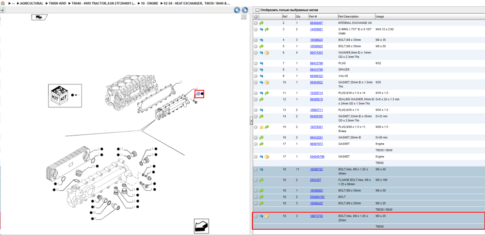Collapse the panel splitter handle
The width and height of the screenshot is (485, 235).
point(251,121)
